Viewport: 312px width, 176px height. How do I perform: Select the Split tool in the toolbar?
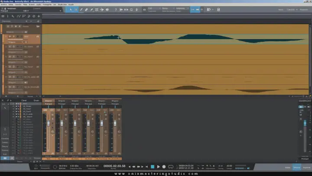coord(81,10)
